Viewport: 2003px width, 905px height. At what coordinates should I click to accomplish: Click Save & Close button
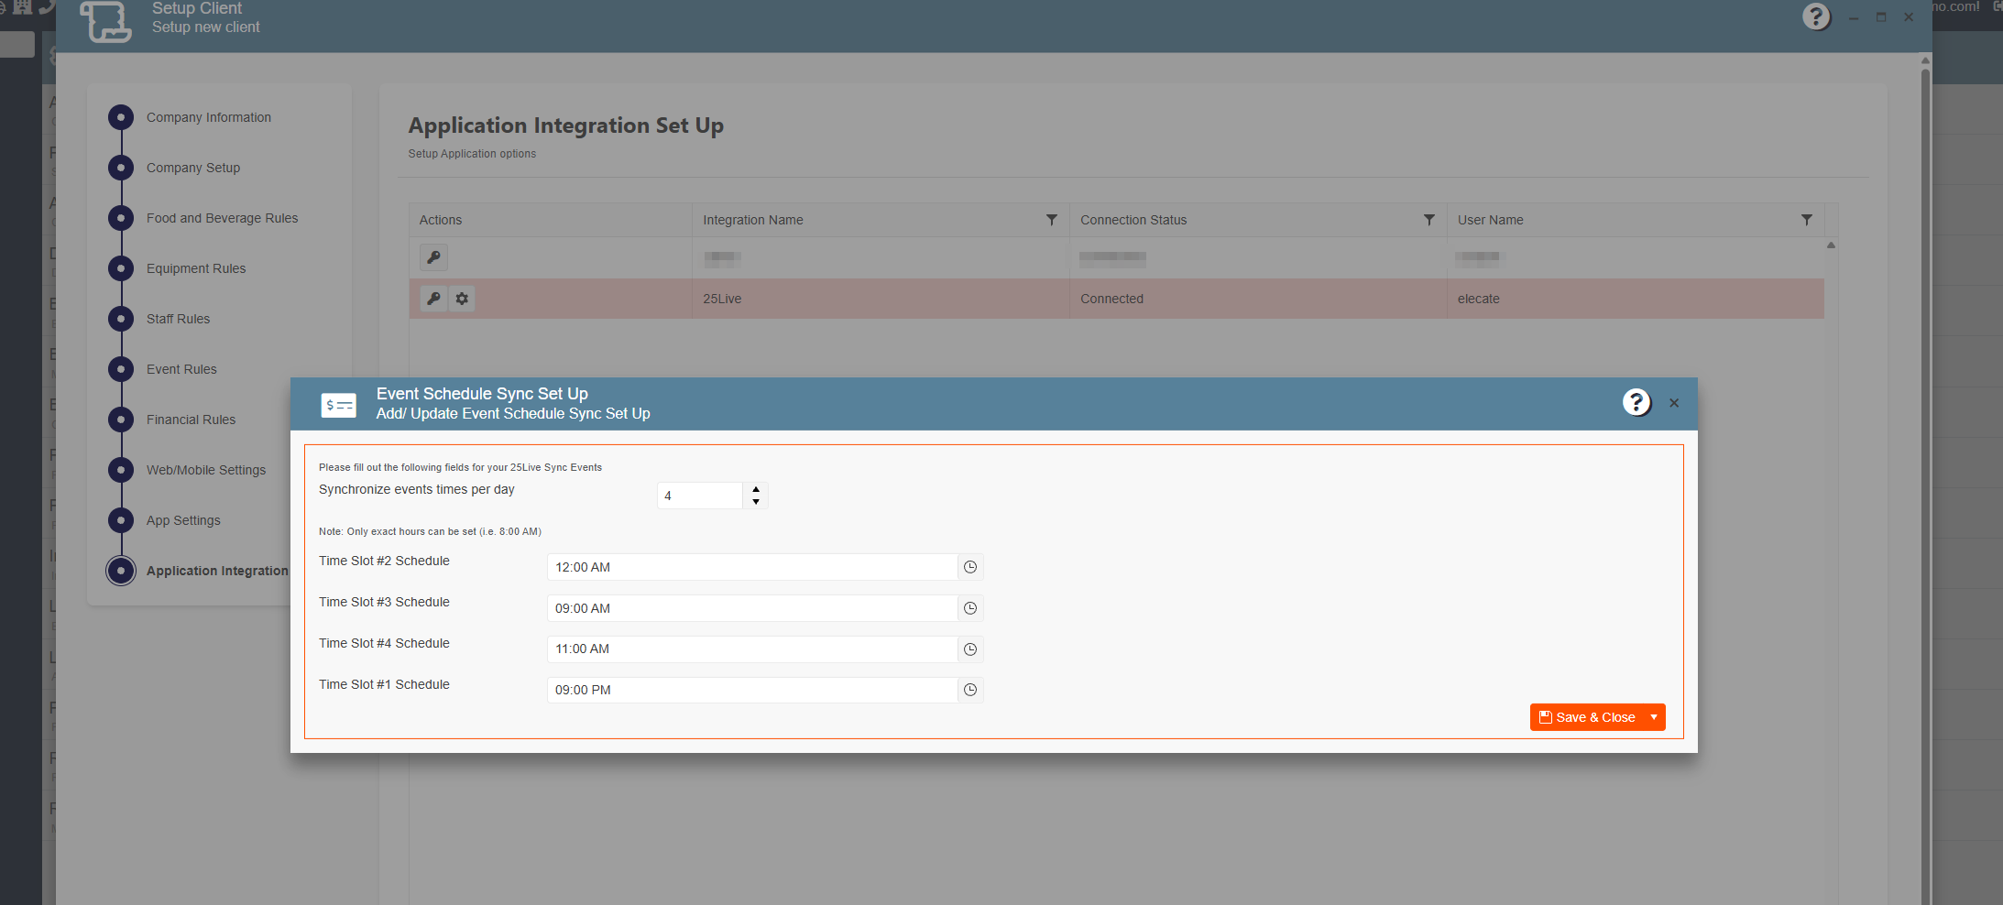(1587, 717)
